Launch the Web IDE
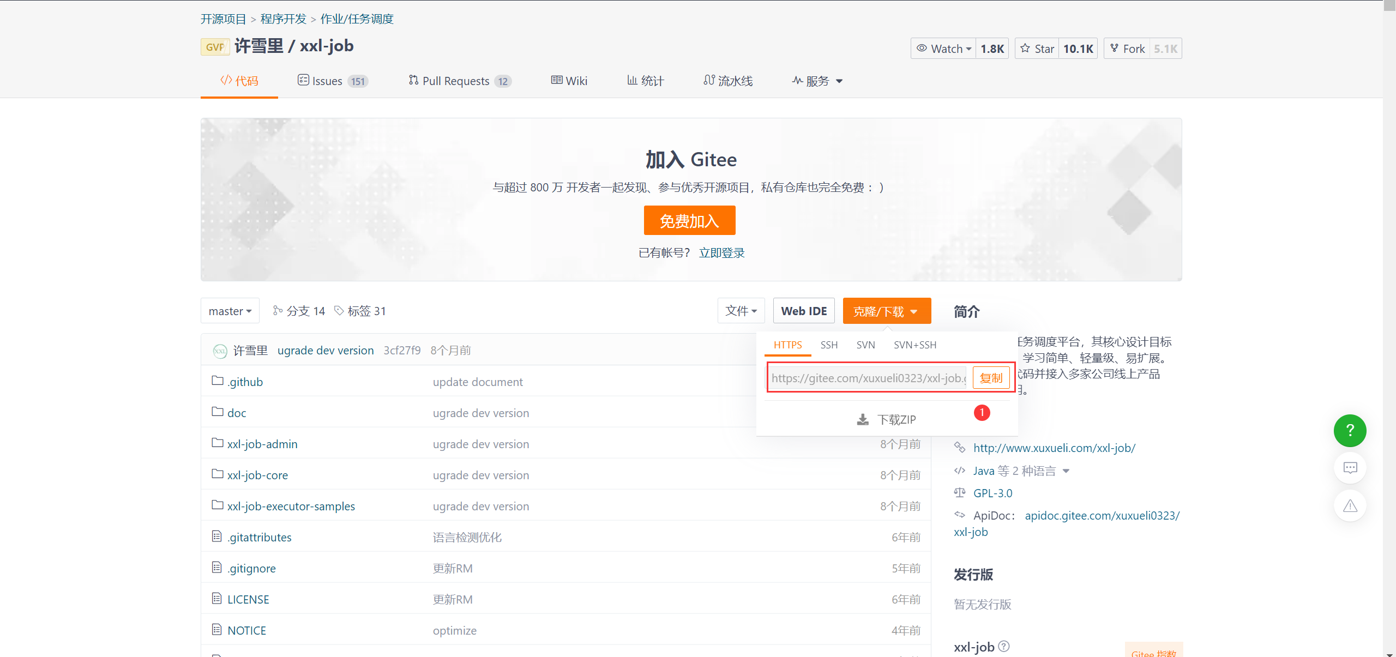Viewport: 1396px width, 657px height. (x=804, y=311)
